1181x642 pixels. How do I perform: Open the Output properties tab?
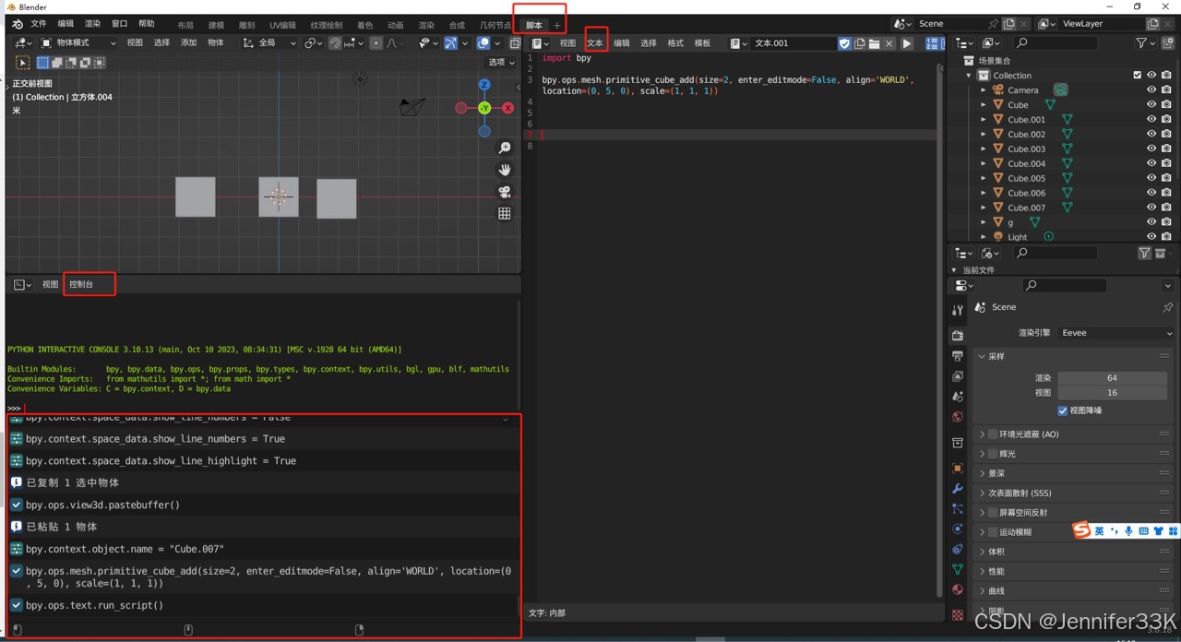[958, 355]
